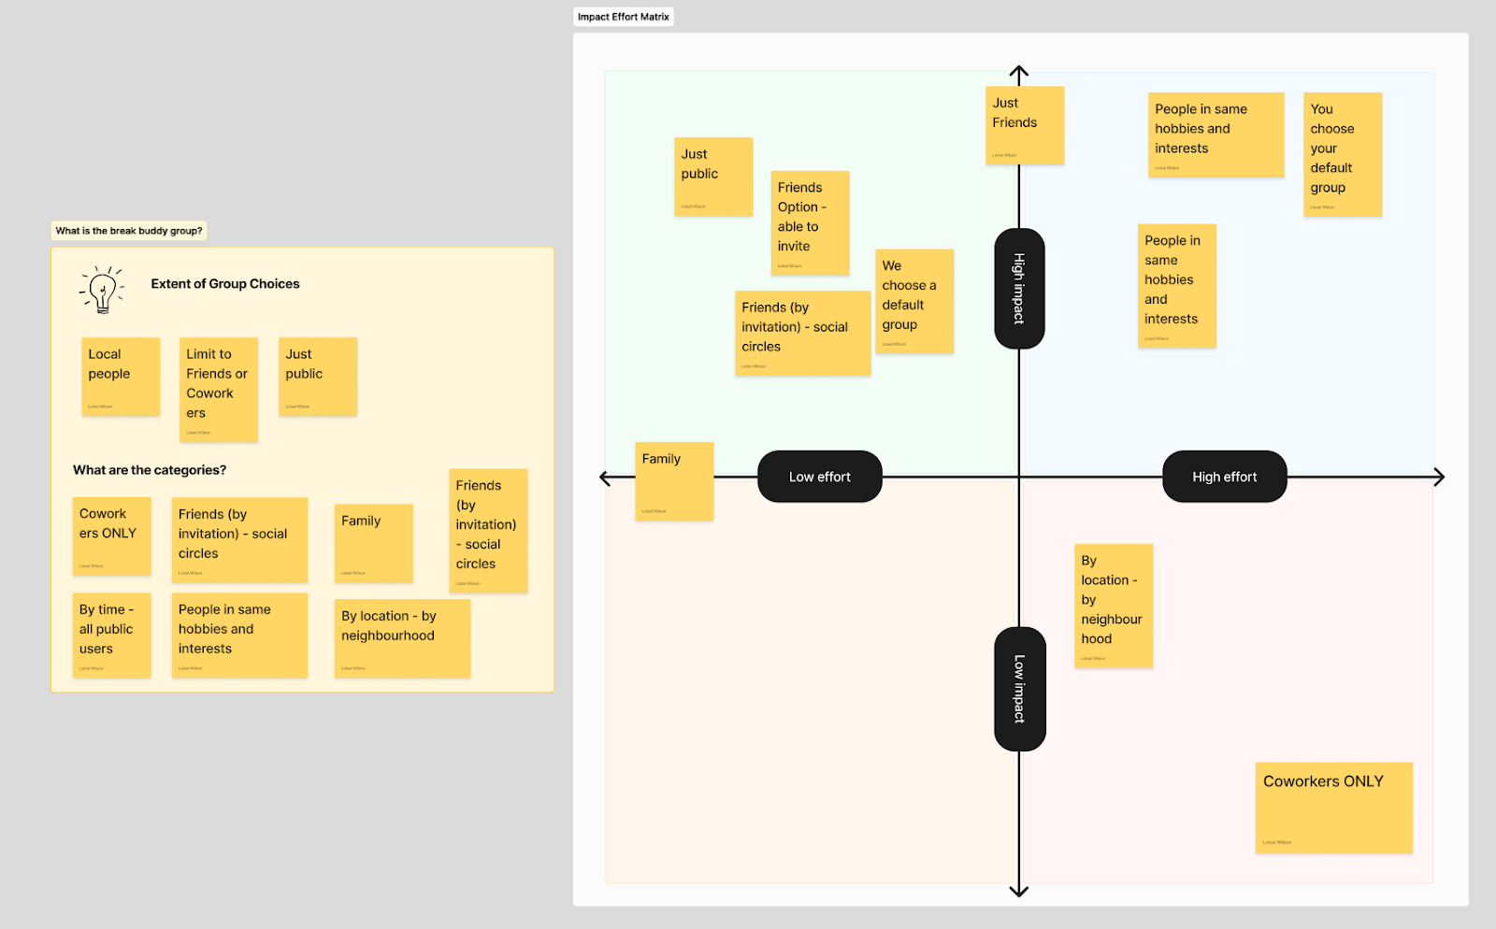Click the 'Extent of Group Choices' heading text
Viewport: 1496px width, 929px height.
224,283
